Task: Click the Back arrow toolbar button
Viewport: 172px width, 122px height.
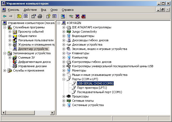Action: (5, 16)
